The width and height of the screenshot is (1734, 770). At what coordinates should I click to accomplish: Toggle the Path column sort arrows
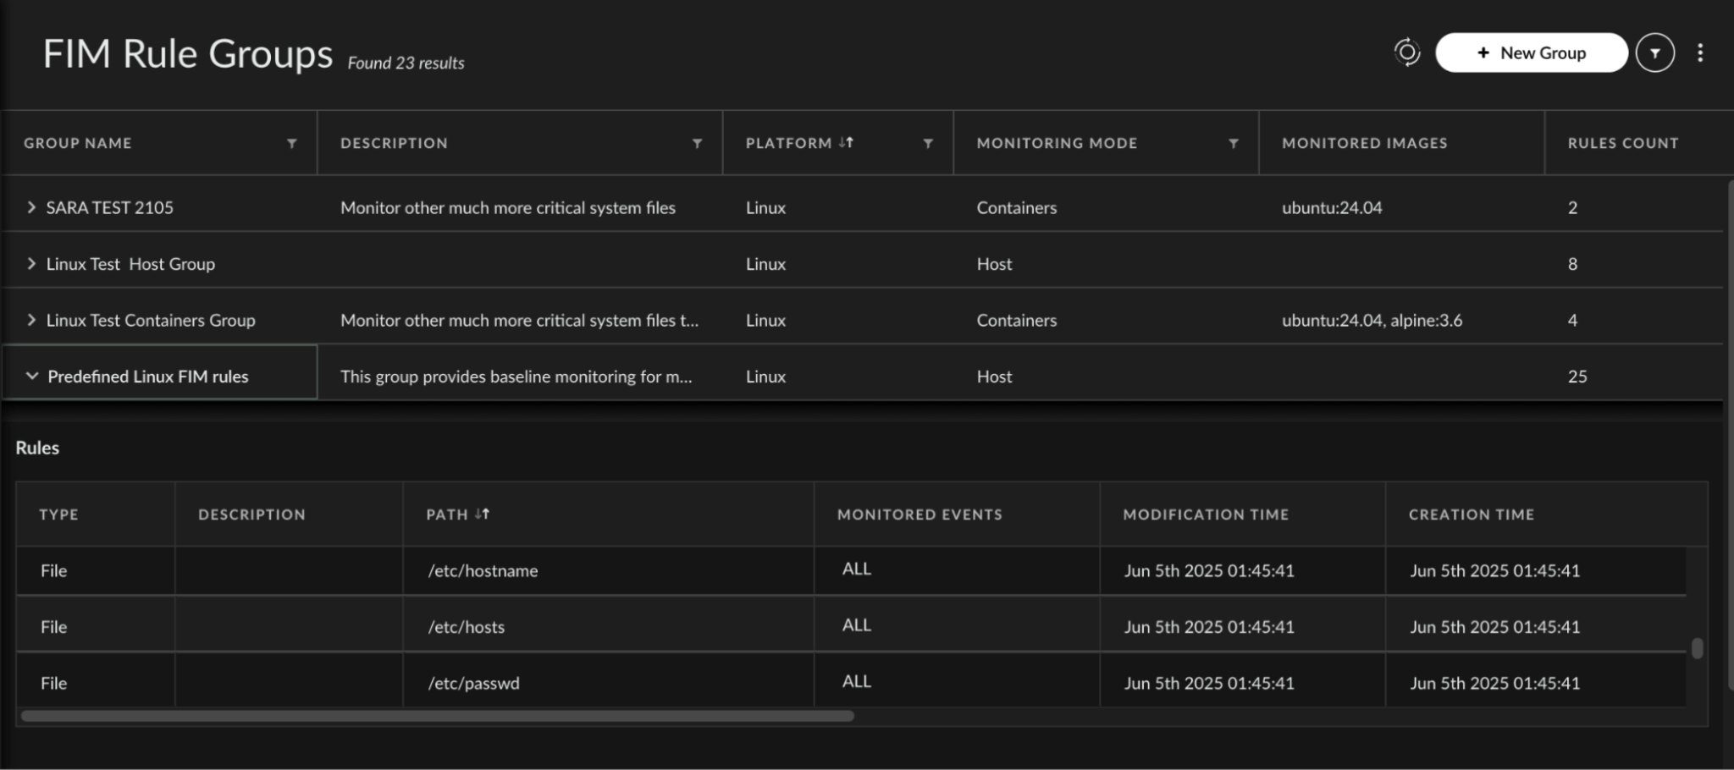point(482,514)
